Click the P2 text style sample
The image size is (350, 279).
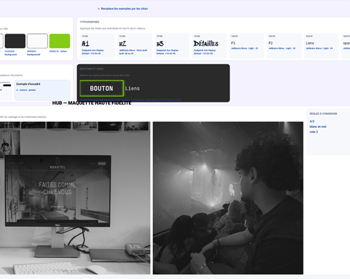(x=270, y=43)
